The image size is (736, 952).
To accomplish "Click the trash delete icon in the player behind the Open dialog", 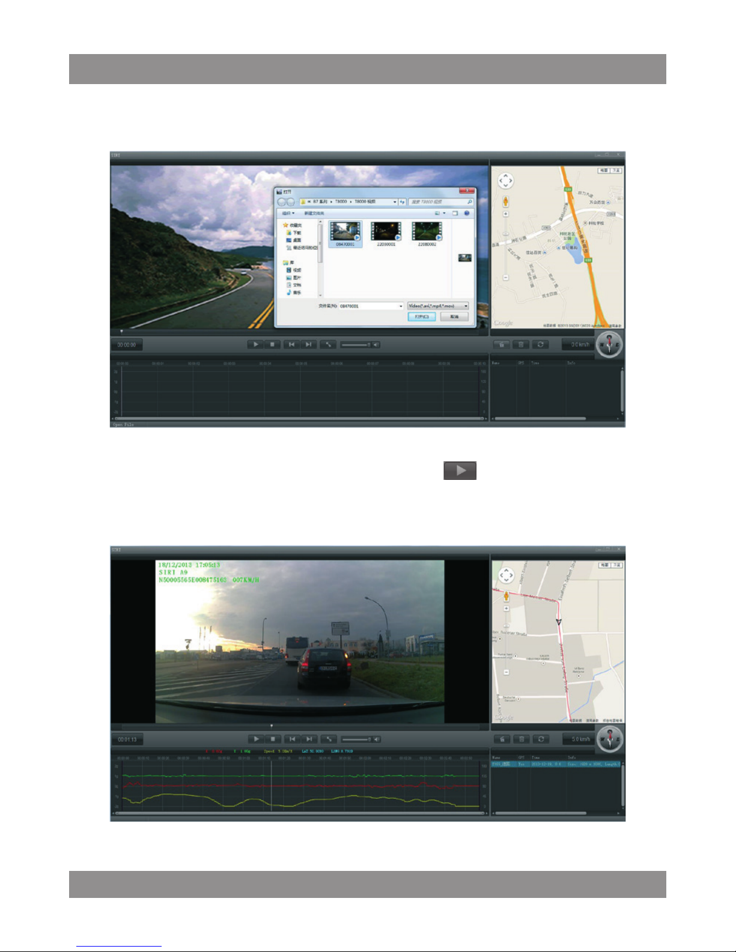I will point(521,345).
